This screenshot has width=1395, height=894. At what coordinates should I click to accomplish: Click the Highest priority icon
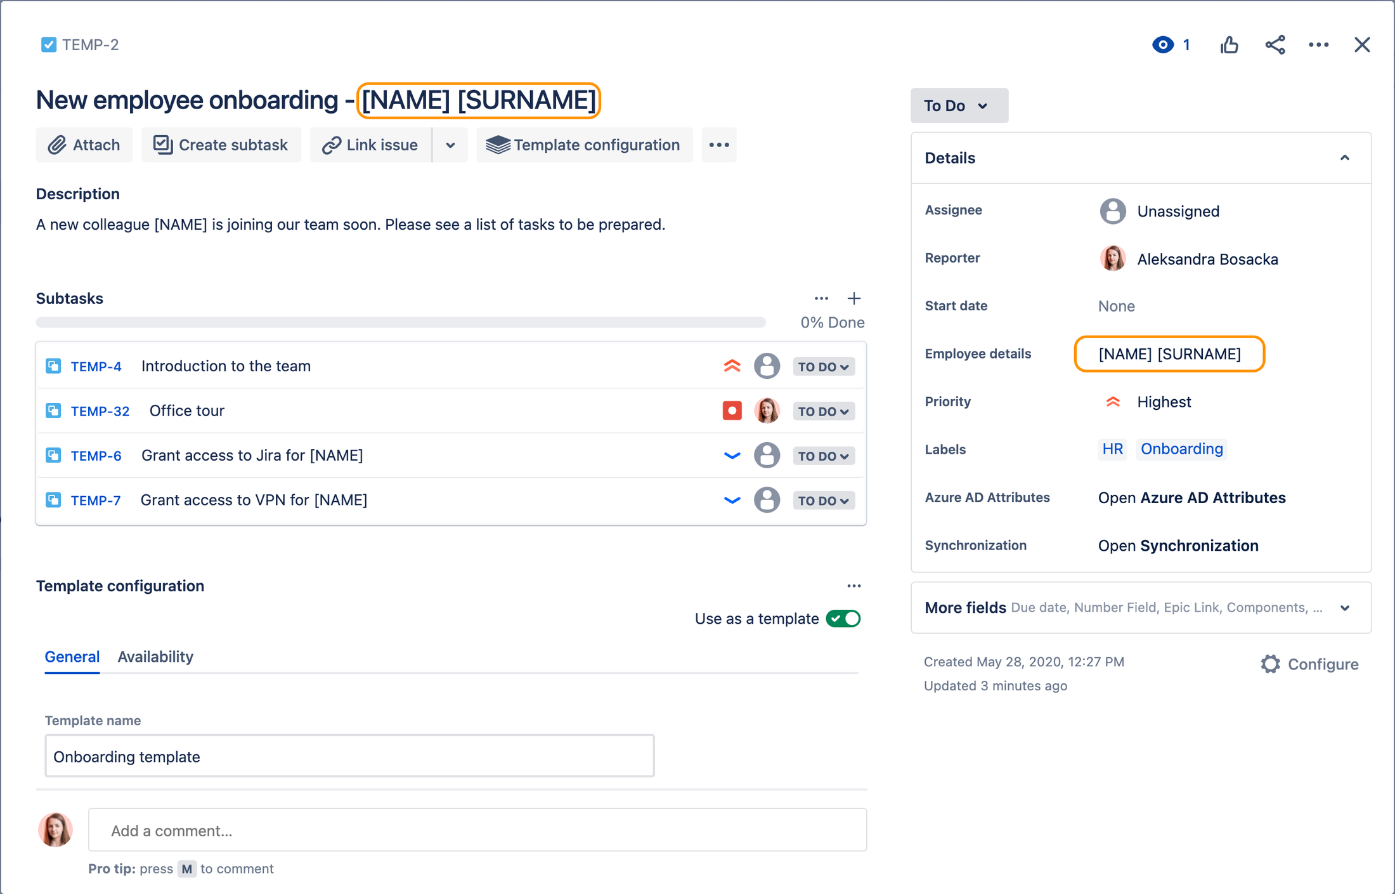pyautogui.click(x=1112, y=402)
